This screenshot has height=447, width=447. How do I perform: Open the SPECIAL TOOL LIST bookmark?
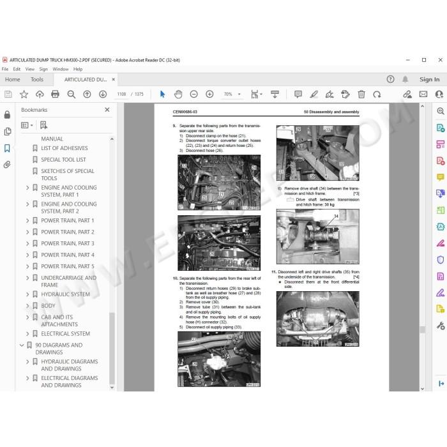tap(63, 160)
